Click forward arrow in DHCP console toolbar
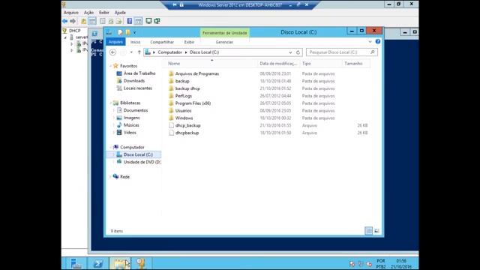Viewport: 480px width, 270px height. pyautogui.click(x=73, y=21)
